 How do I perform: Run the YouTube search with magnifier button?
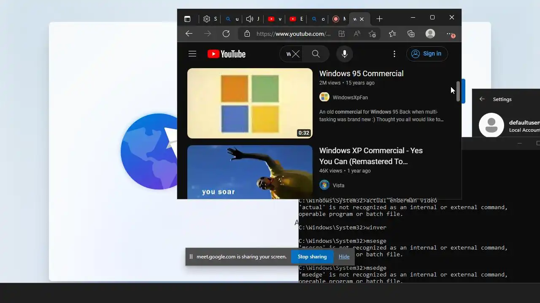click(316, 54)
